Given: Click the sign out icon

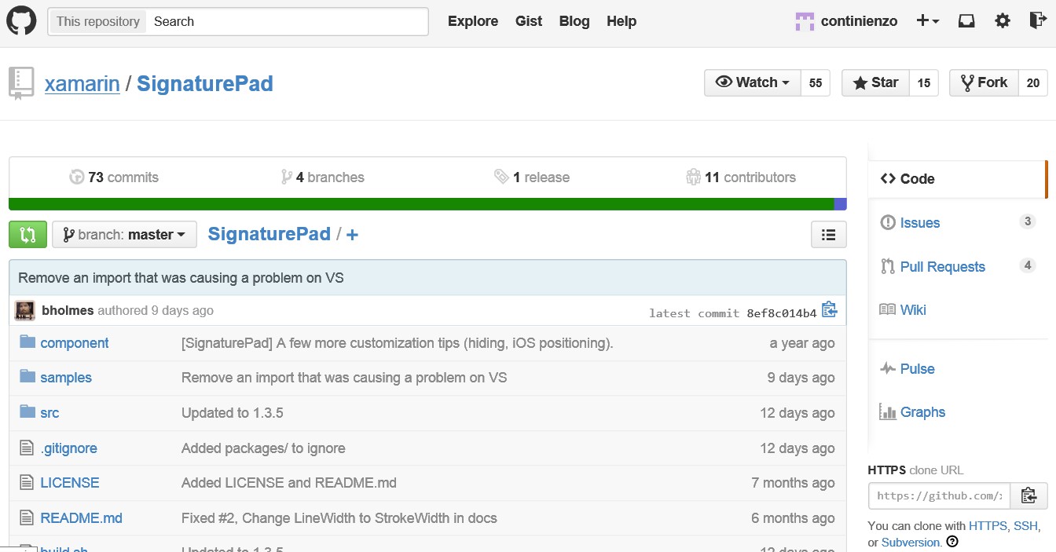Looking at the screenshot, I should point(1037,21).
